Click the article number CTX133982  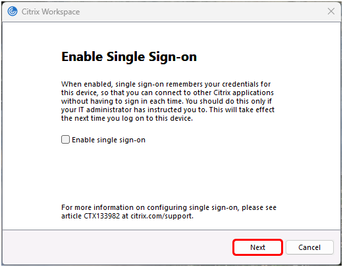(102, 216)
